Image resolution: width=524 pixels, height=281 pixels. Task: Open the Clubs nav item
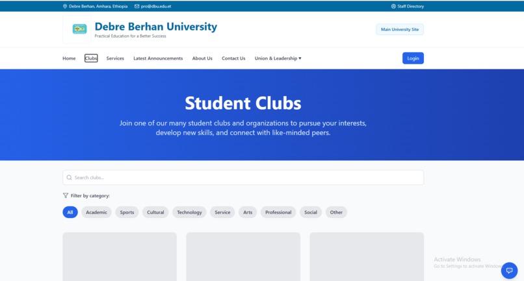pos(91,58)
